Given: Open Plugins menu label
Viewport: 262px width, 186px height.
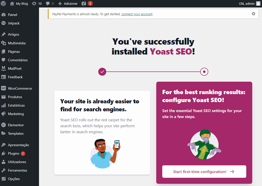Looking at the screenshot, I should click(x=13, y=153).
